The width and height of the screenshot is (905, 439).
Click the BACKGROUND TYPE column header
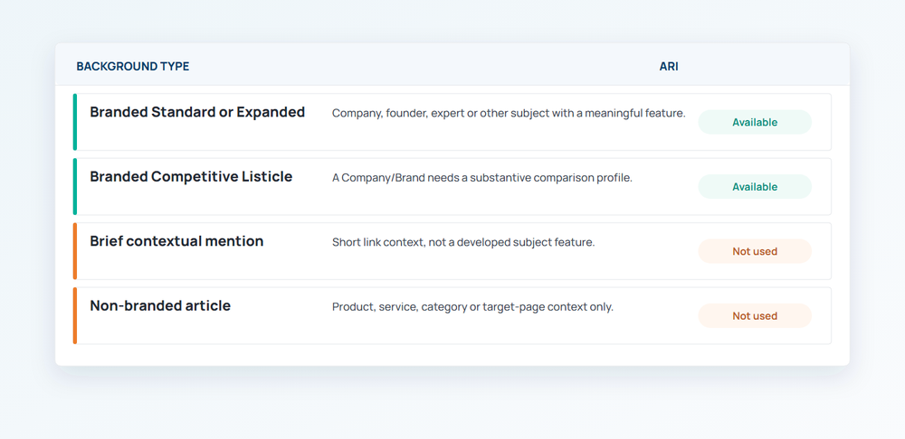click(133, 67)
